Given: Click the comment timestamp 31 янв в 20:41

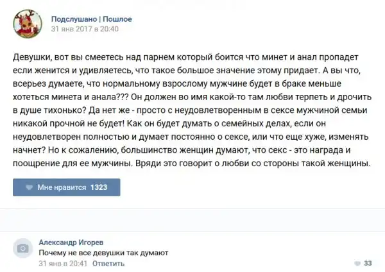Looking at the screenshot, I should click(62, 263).
